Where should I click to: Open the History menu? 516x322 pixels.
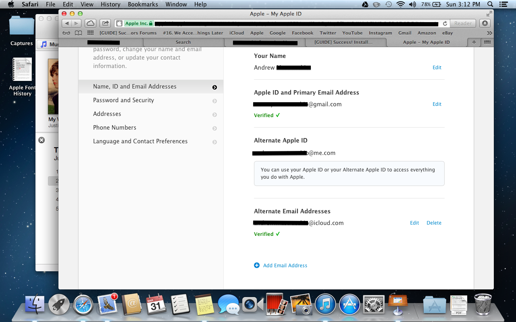click(x=110, y=4)
